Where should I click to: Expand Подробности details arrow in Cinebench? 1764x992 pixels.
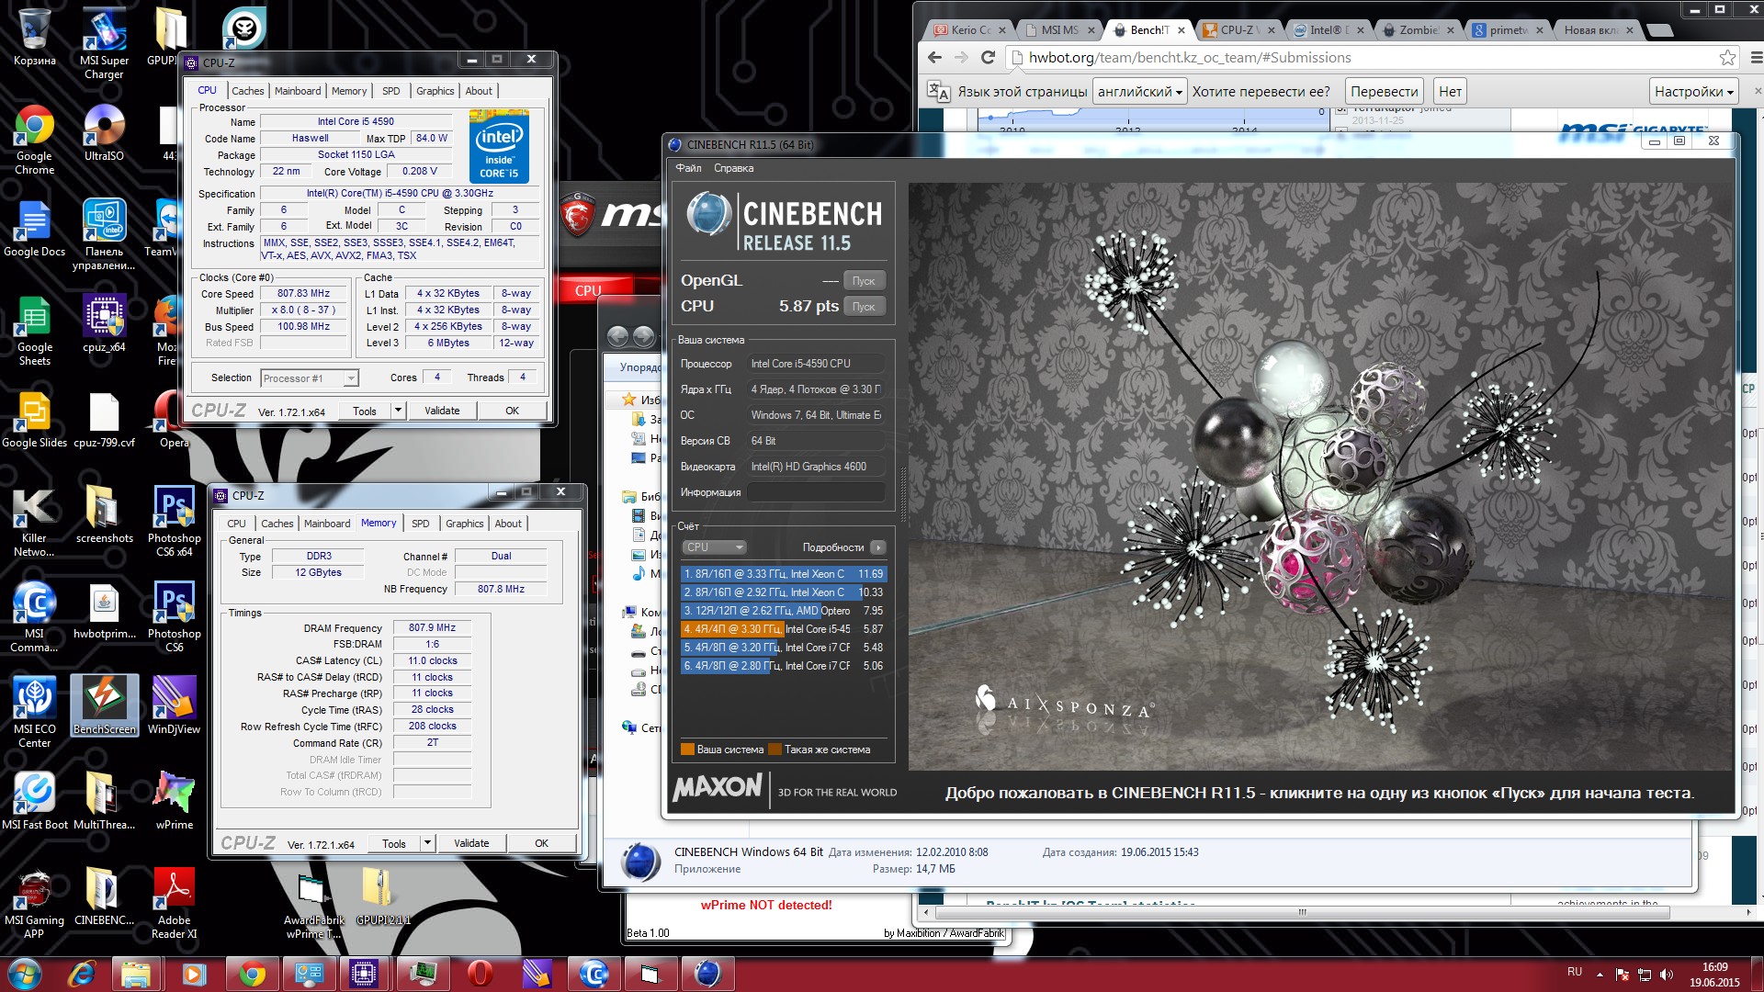click(878, 547)
